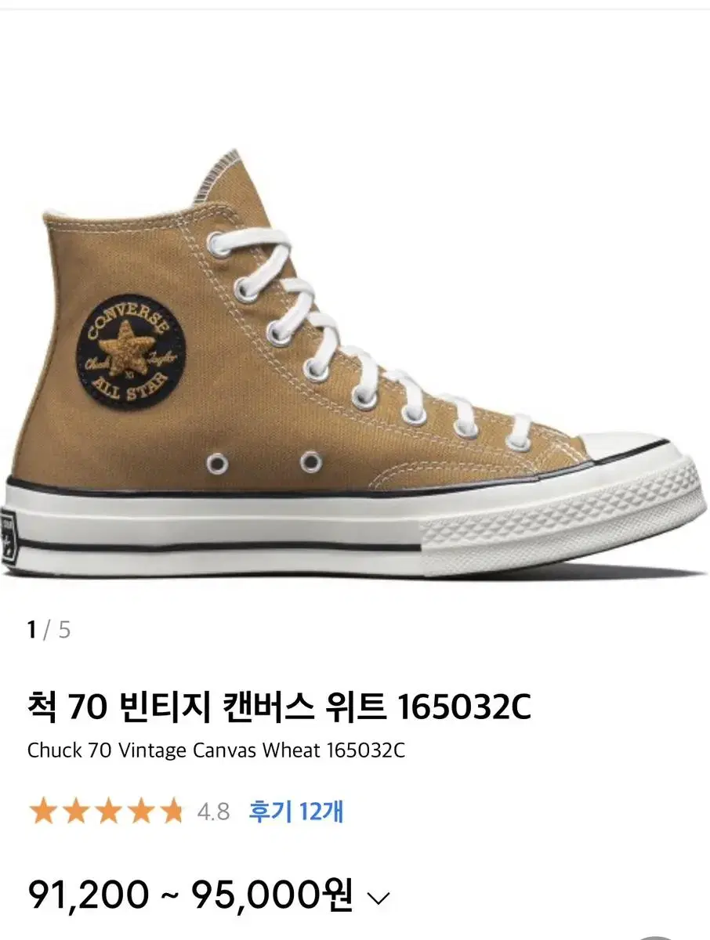
Task: Click the heel license plate logo
Action: [x=10, y=537]
